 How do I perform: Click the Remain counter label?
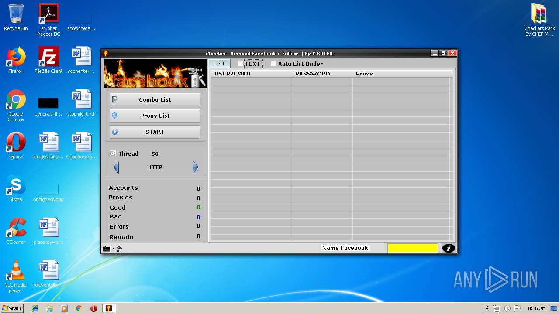point(121,237)
